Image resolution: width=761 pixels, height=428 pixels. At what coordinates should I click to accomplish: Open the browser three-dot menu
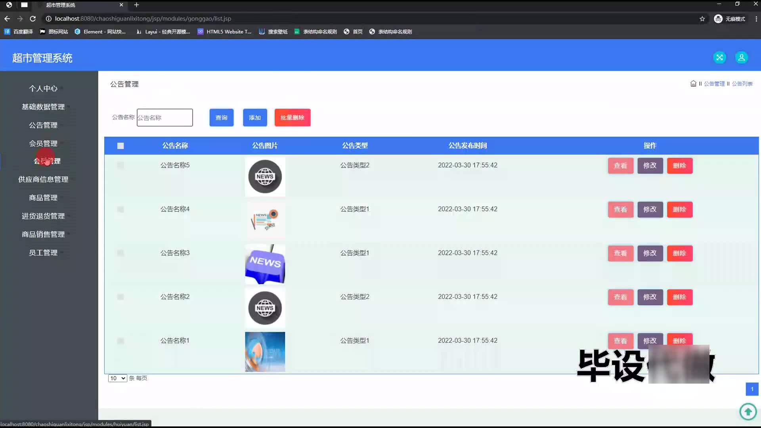click(x=756, y=19)
